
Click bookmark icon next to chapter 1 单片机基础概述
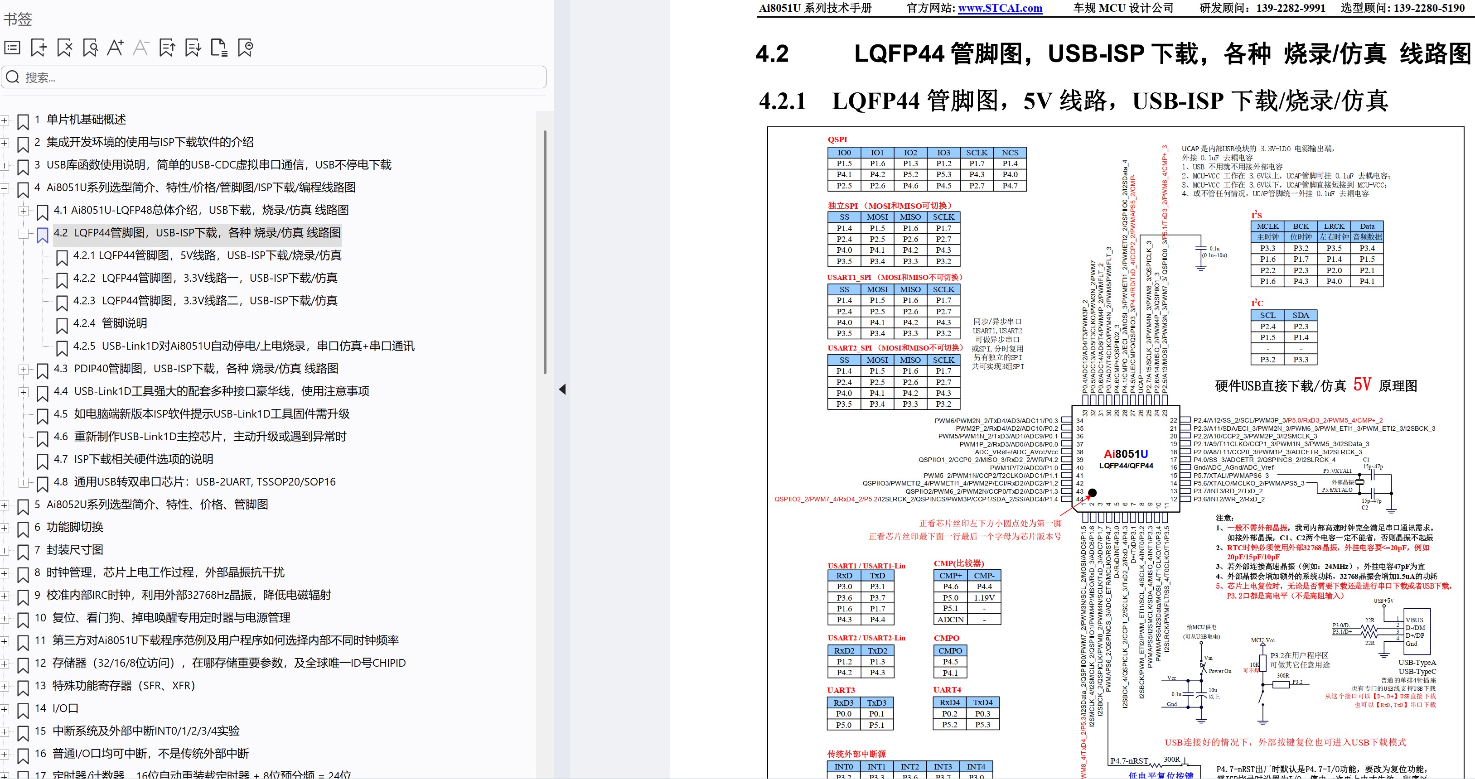pos(23,121)
